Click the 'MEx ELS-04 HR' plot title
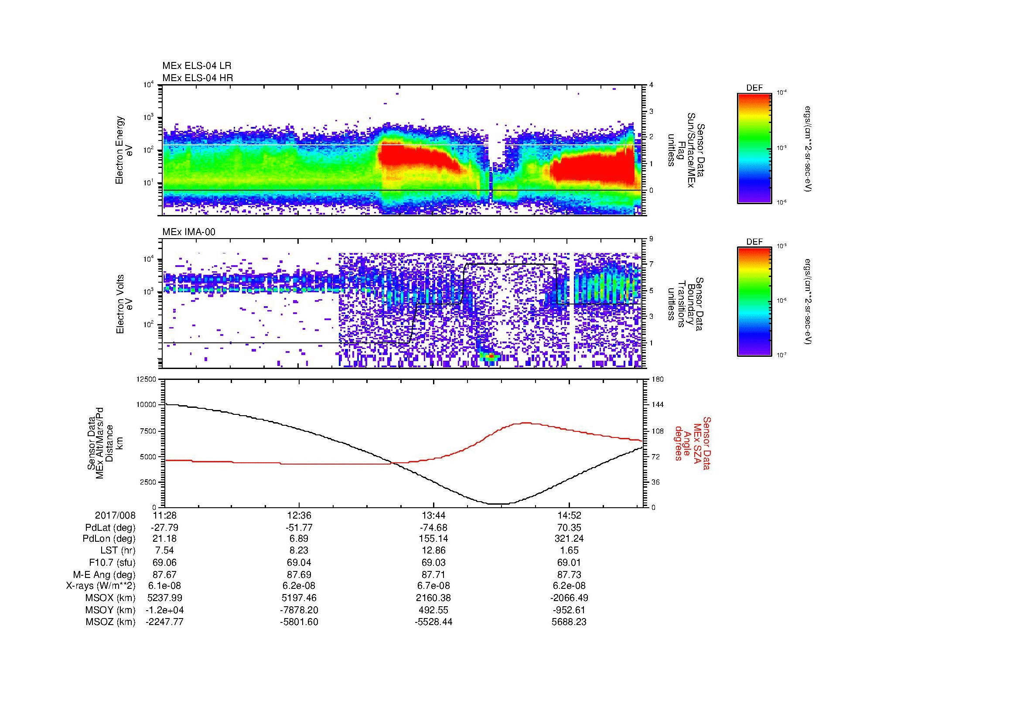 click(x=198, y=78)
